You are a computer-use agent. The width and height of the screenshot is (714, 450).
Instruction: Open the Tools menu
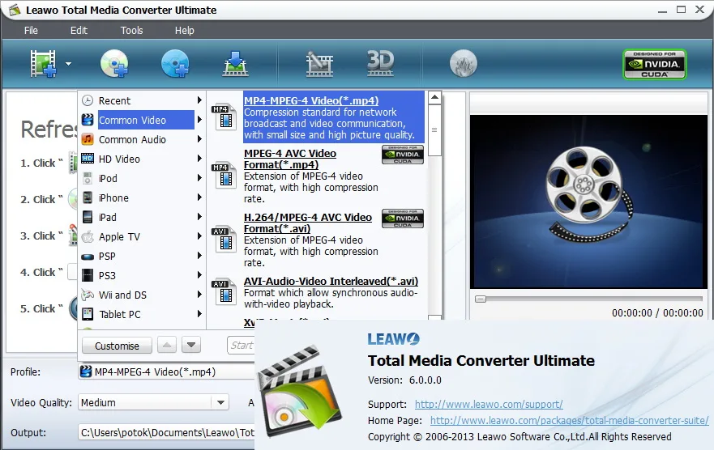point(131,31)
